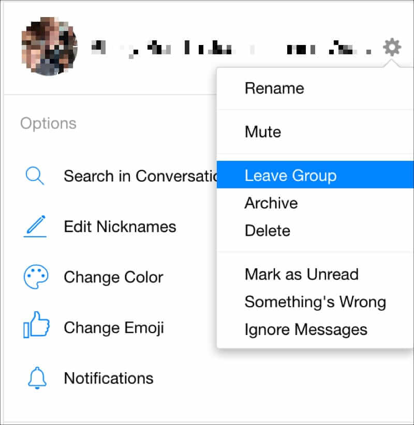Select Delete in the conversation menu
The height and width of the screenshot is (425, 414).
click(268, 231)
